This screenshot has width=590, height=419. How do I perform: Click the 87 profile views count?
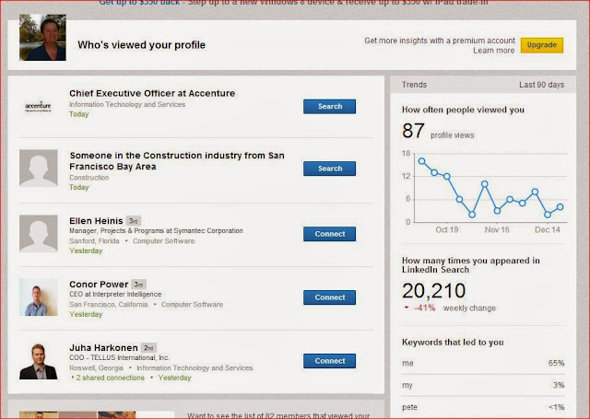point(413,131)
